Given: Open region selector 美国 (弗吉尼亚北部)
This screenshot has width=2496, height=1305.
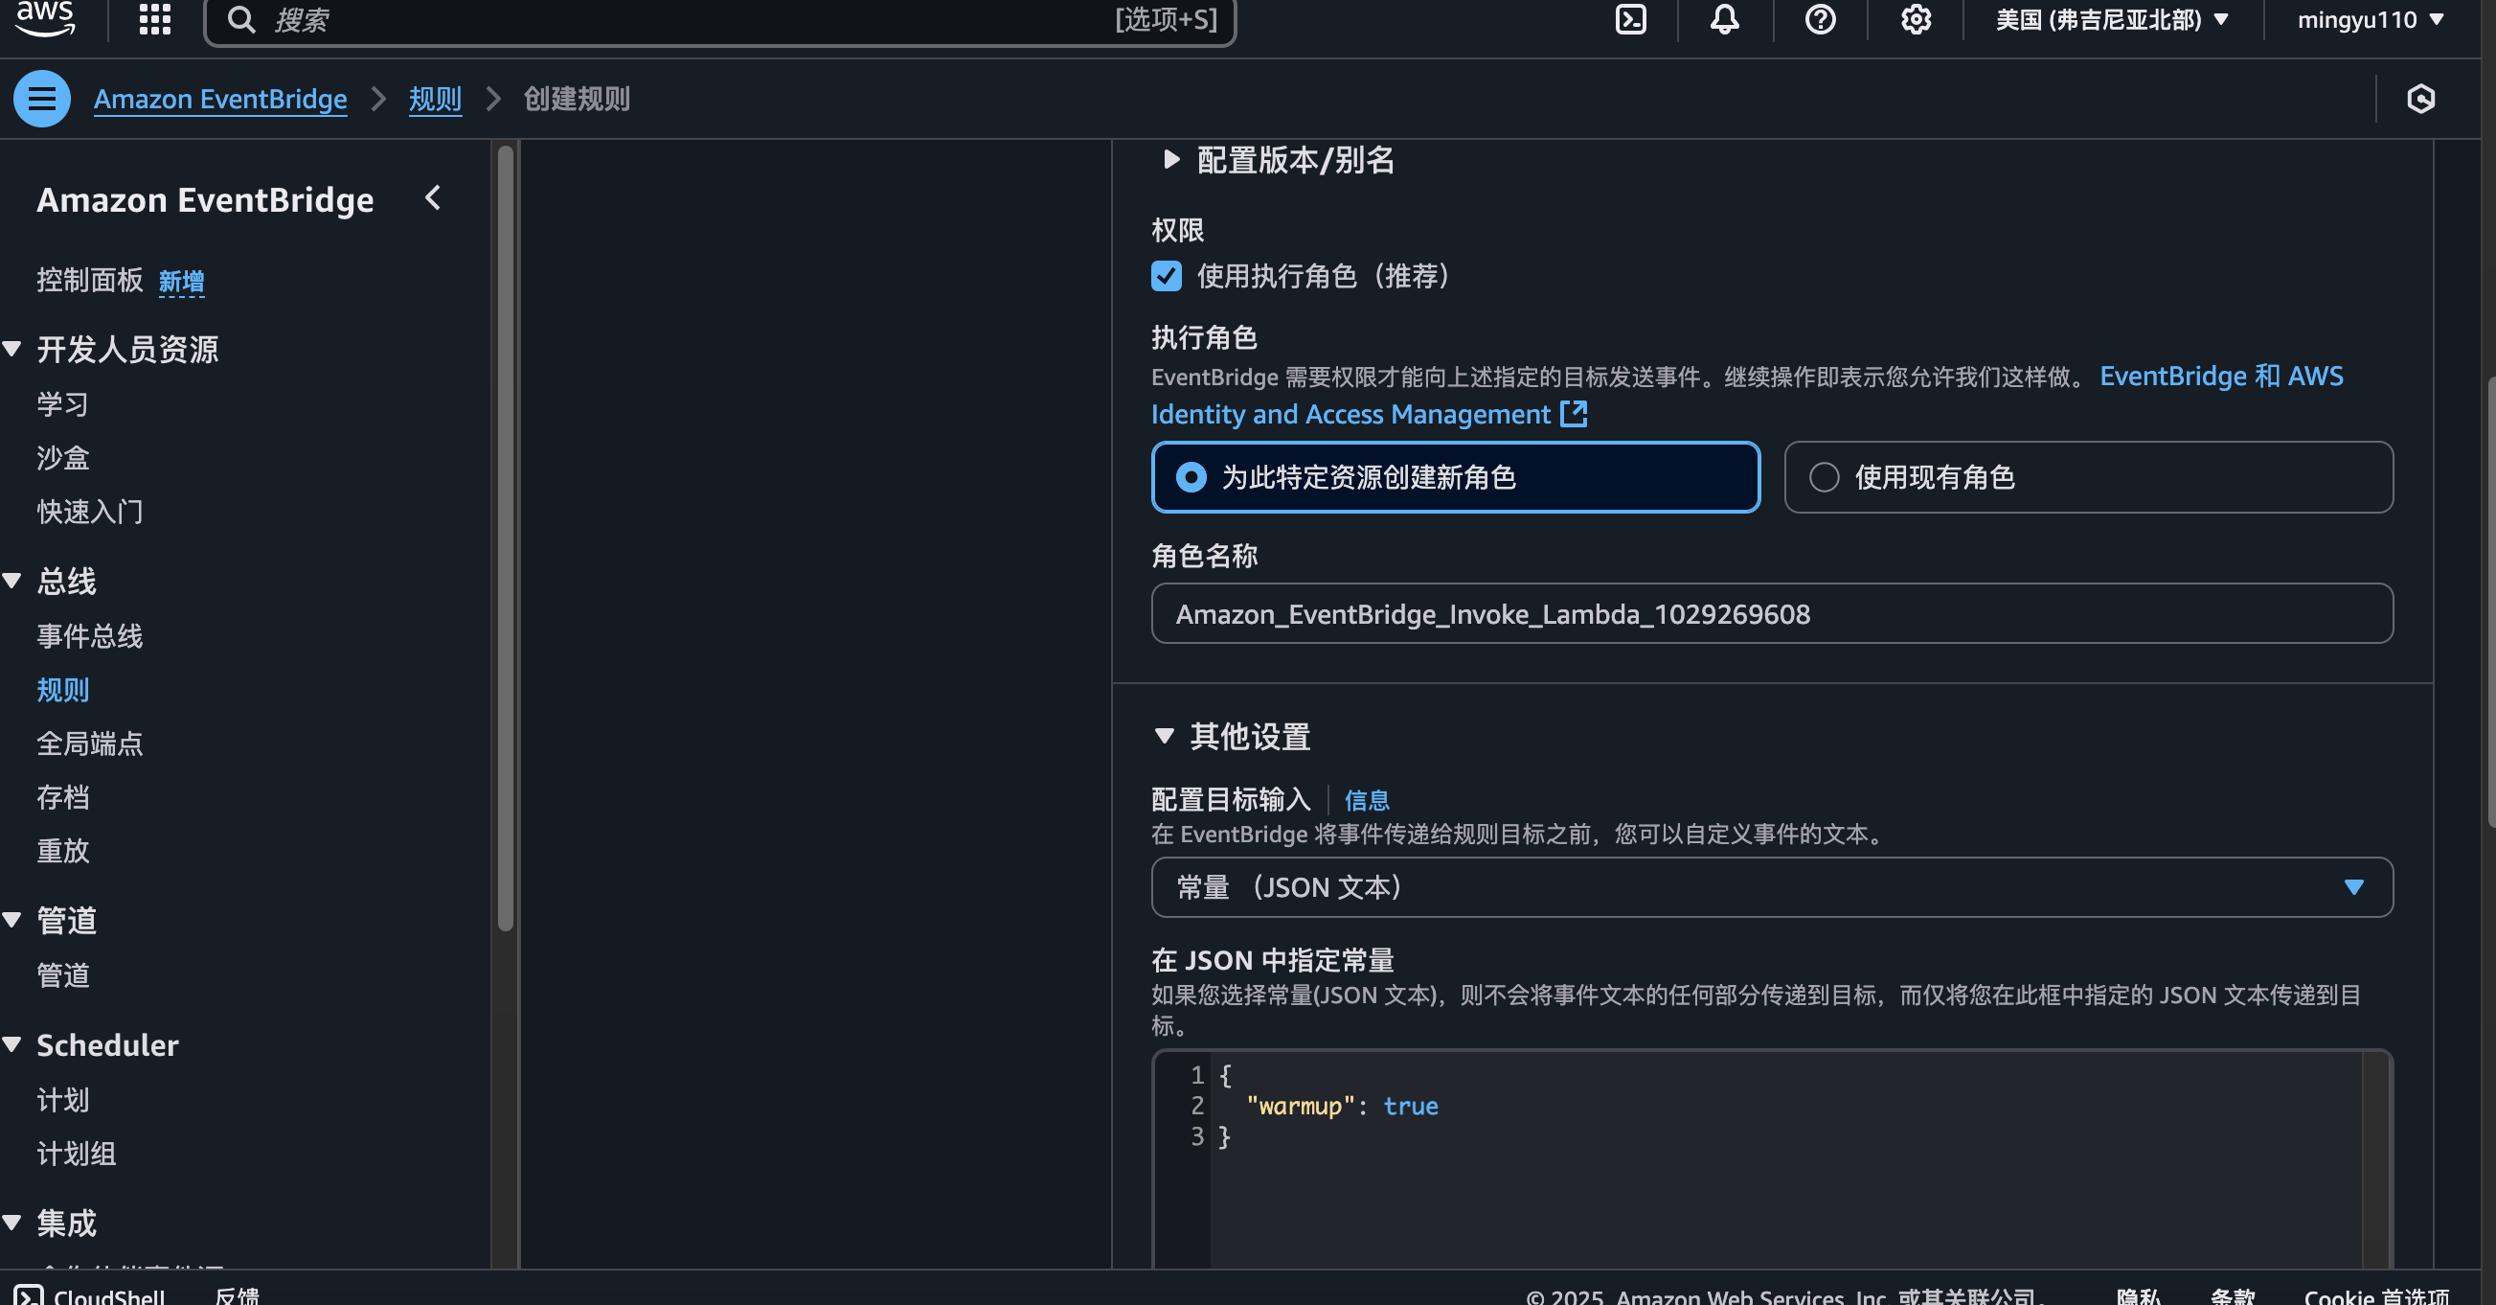Looking at the screenshot, I should [2112, 19].
